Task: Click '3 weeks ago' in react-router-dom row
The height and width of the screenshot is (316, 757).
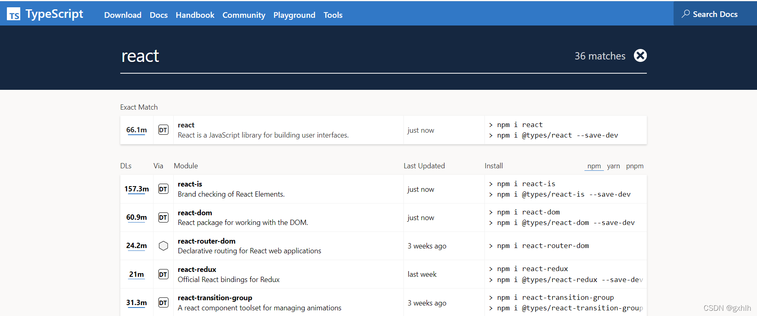Action: (427, 246)
